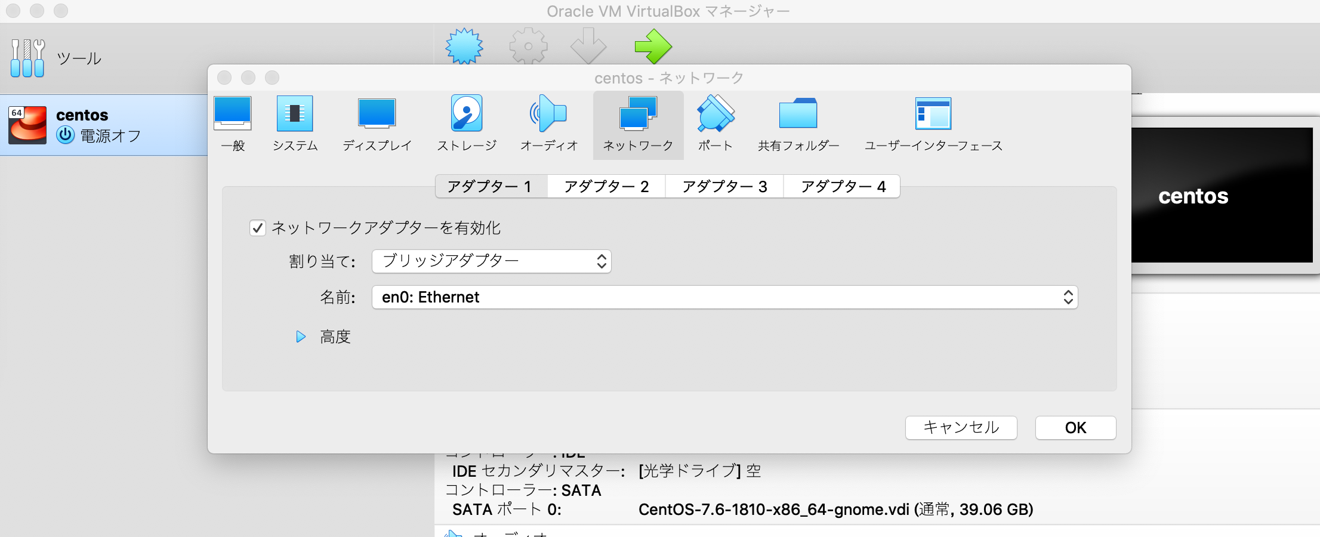
Task: Open the オーディオ settings section
Action: [549, 124]
